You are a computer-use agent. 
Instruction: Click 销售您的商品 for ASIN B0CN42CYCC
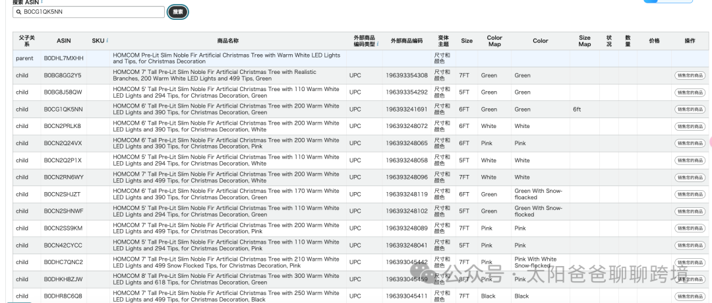tap(690, 245)
